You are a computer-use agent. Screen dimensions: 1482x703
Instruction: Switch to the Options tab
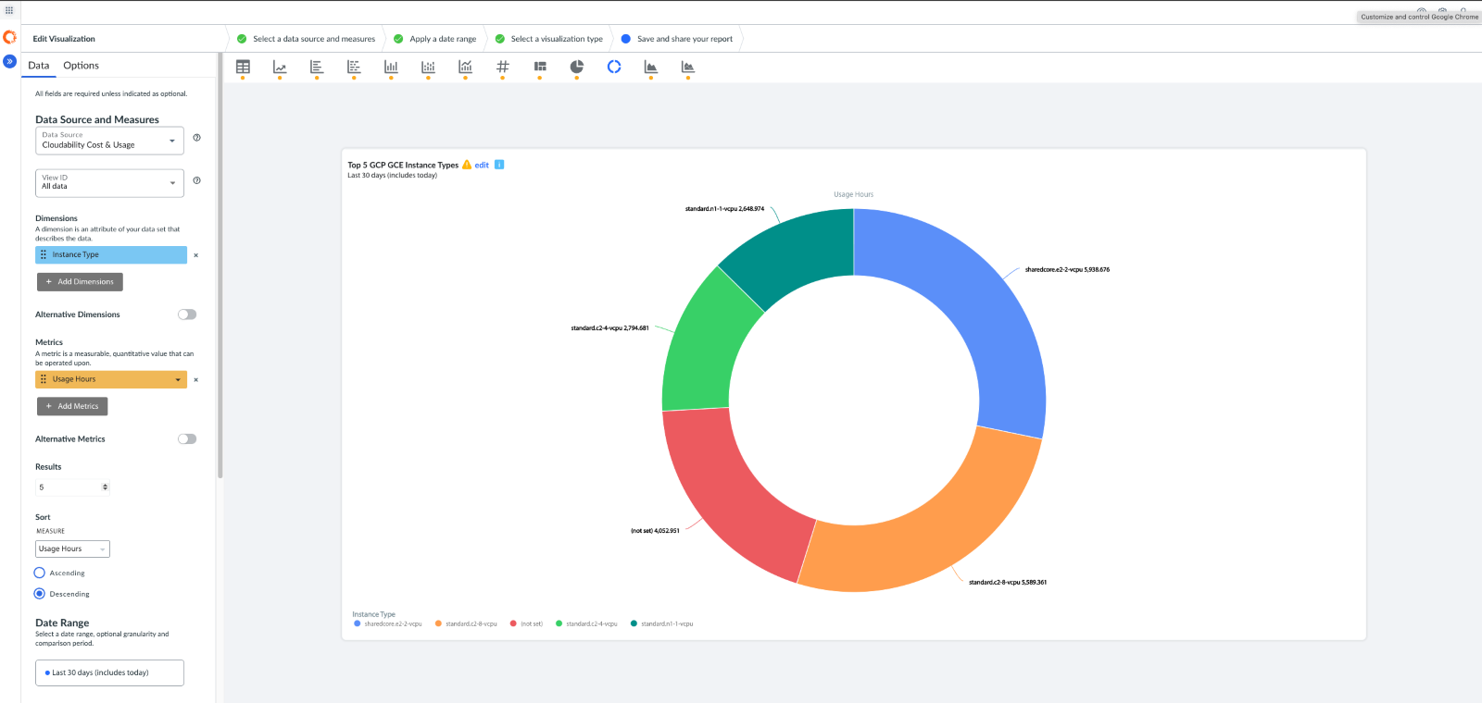coord(81,66)
